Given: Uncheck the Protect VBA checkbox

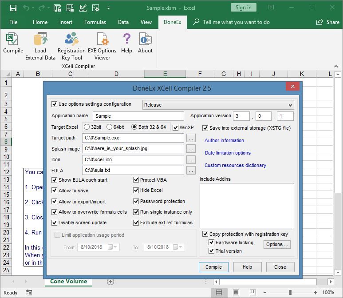Looking at the screenshot, I should (x=136, y=180).
